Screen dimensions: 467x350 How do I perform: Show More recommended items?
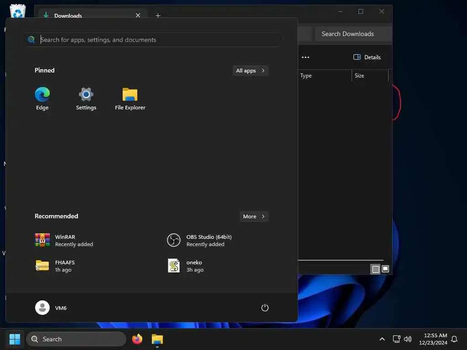[x=254, y=216]
